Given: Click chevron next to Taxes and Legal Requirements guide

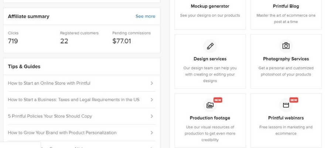Looking at the screenshot, I should 152,100.
